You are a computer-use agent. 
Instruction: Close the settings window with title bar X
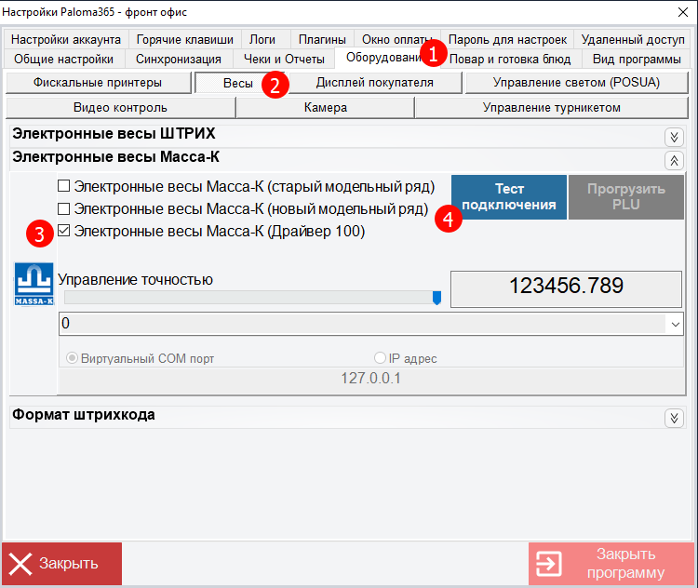click(x=683, y=12)
